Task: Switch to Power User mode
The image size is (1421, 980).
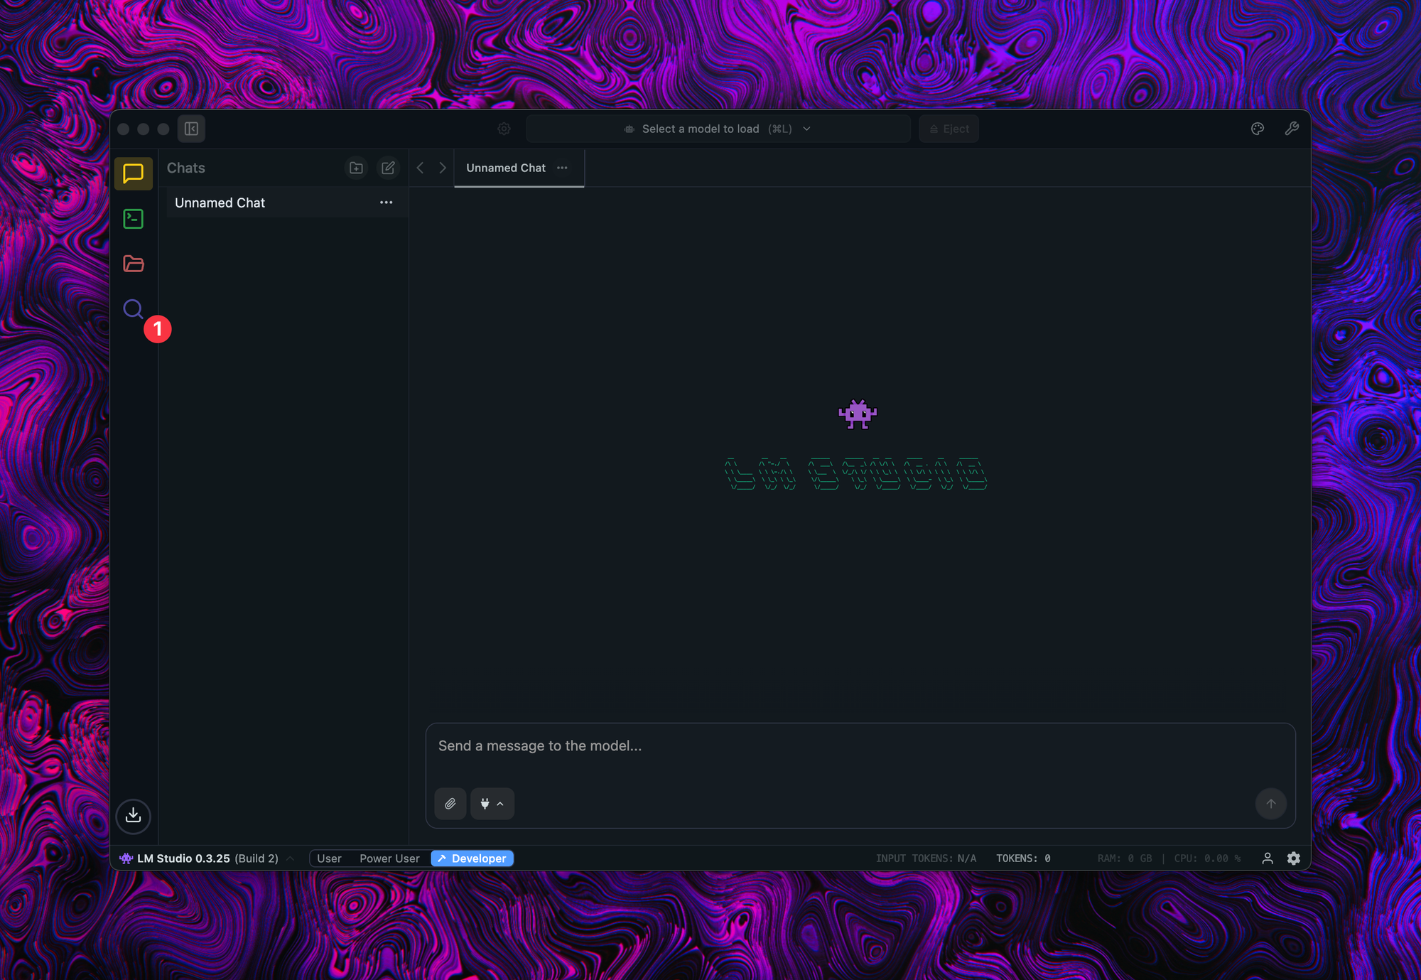Action: point(389,858)
